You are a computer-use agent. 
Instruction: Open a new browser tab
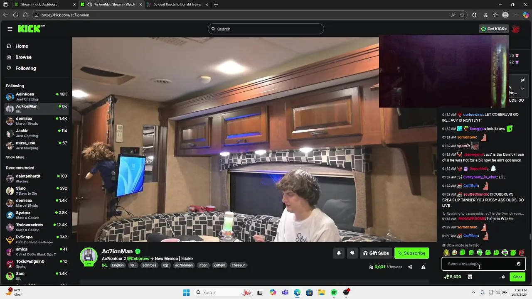pos(216,5)
